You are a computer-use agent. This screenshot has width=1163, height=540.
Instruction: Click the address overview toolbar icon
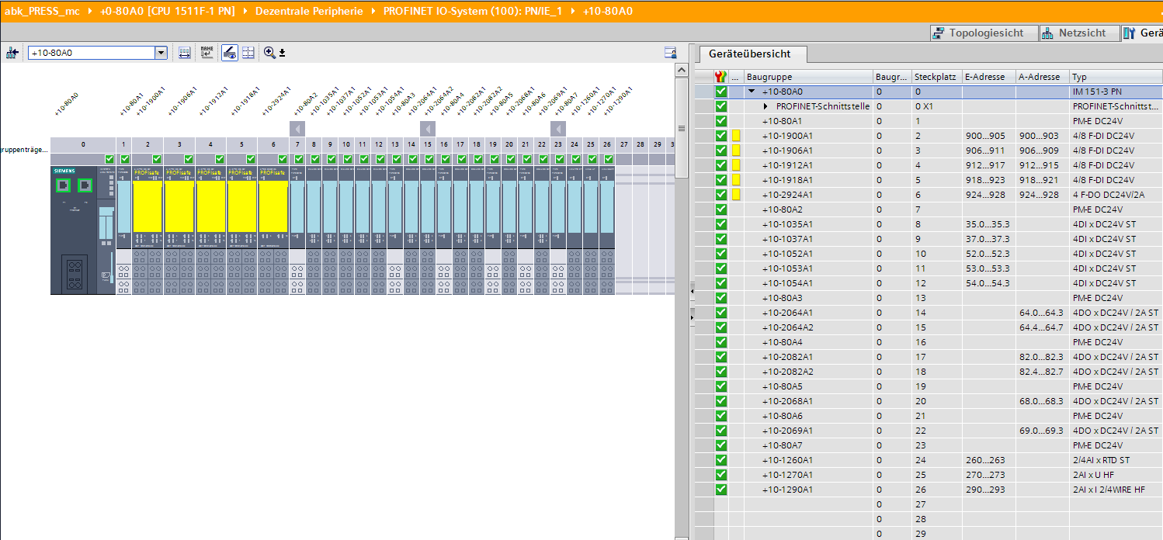point(185,53)
